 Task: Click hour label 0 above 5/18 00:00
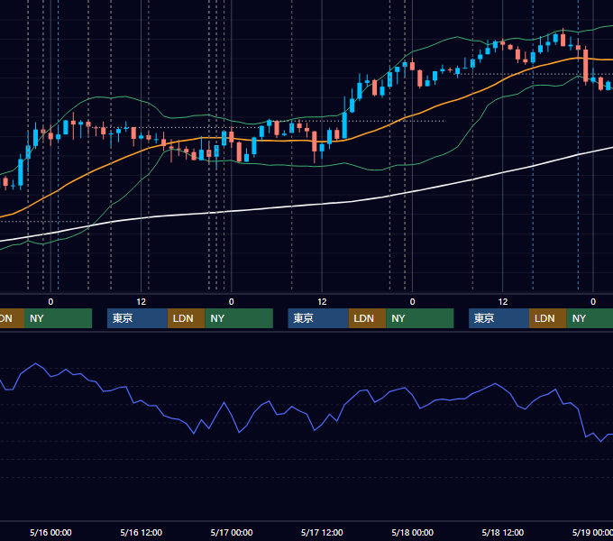[x=413, y=302]
